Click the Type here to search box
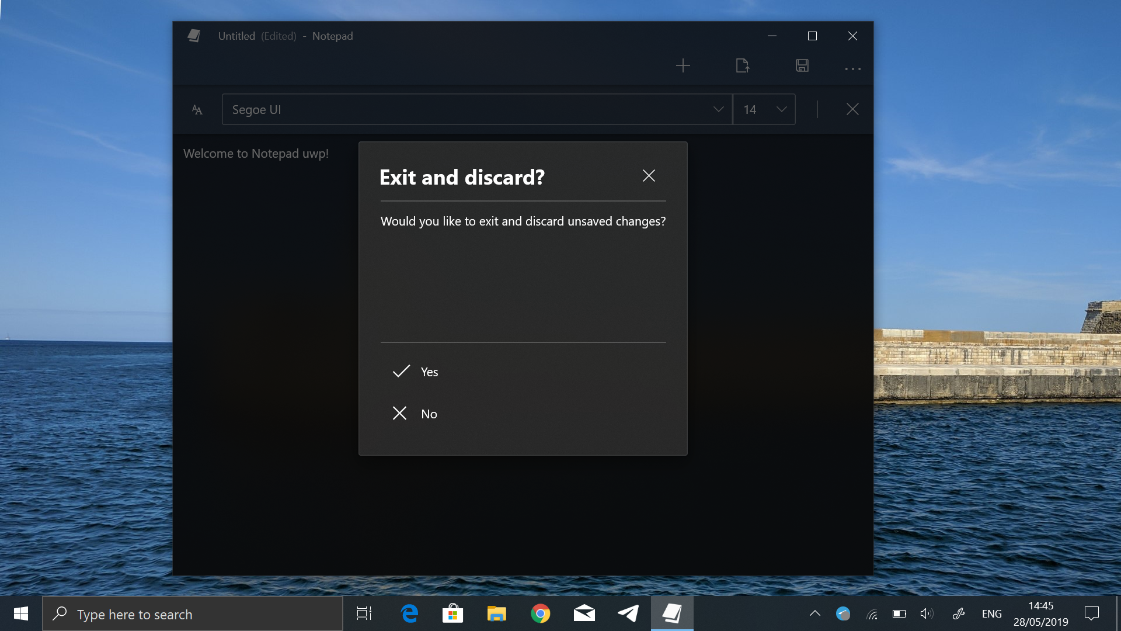 (193, 614)
